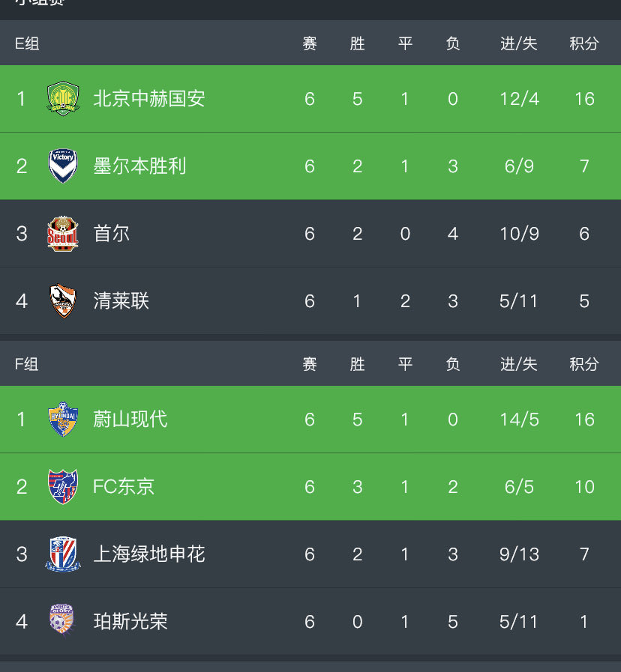This screenshot has width=621, height=672.
Task: Click the F组 group header label
Action: point(27,365)
